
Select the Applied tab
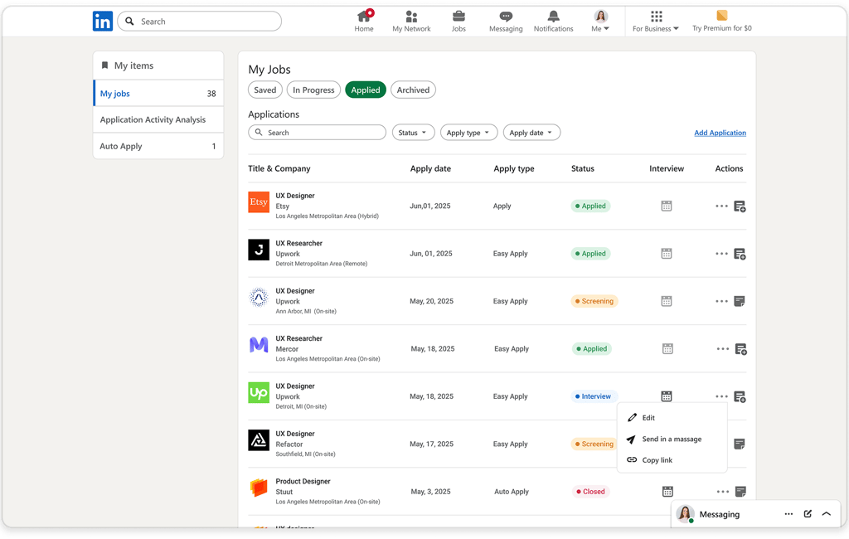coord(366,90)
